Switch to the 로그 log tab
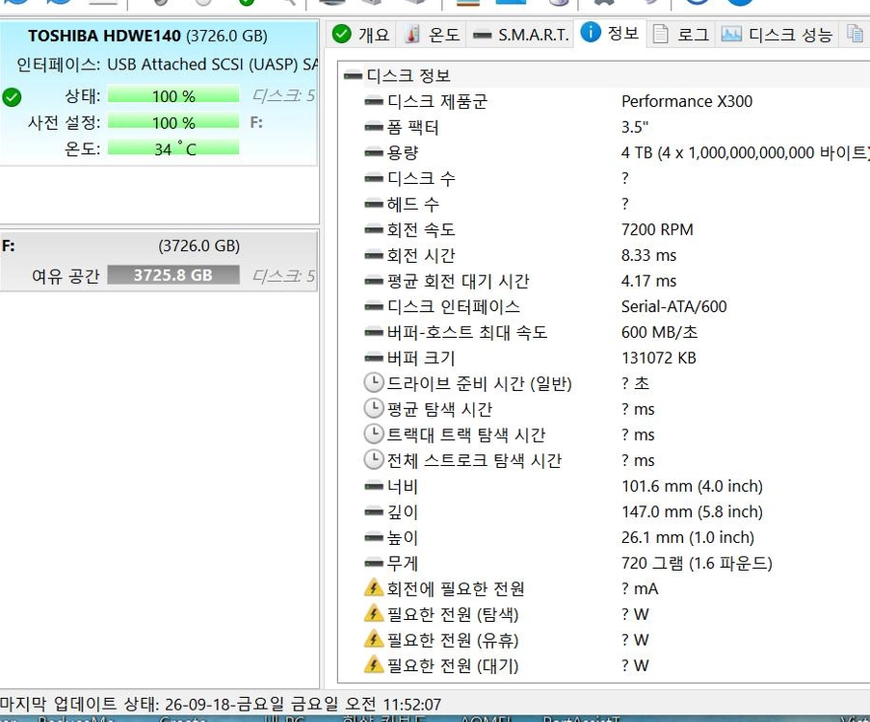Viewport: 870px width, 722px height. tap(681, 35)
